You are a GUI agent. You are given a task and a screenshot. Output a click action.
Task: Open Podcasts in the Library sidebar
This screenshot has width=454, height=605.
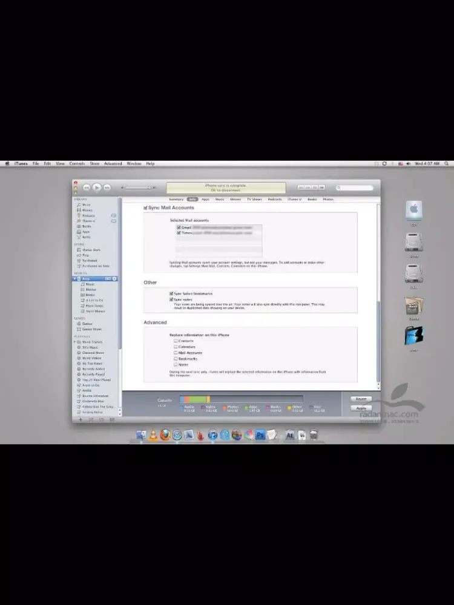(86, 216)
